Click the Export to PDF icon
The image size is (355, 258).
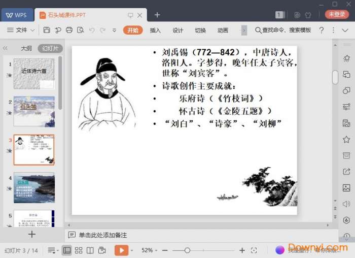58,30
